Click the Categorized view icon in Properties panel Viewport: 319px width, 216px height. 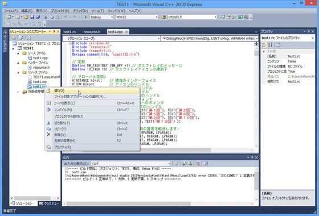click(264, 45)
